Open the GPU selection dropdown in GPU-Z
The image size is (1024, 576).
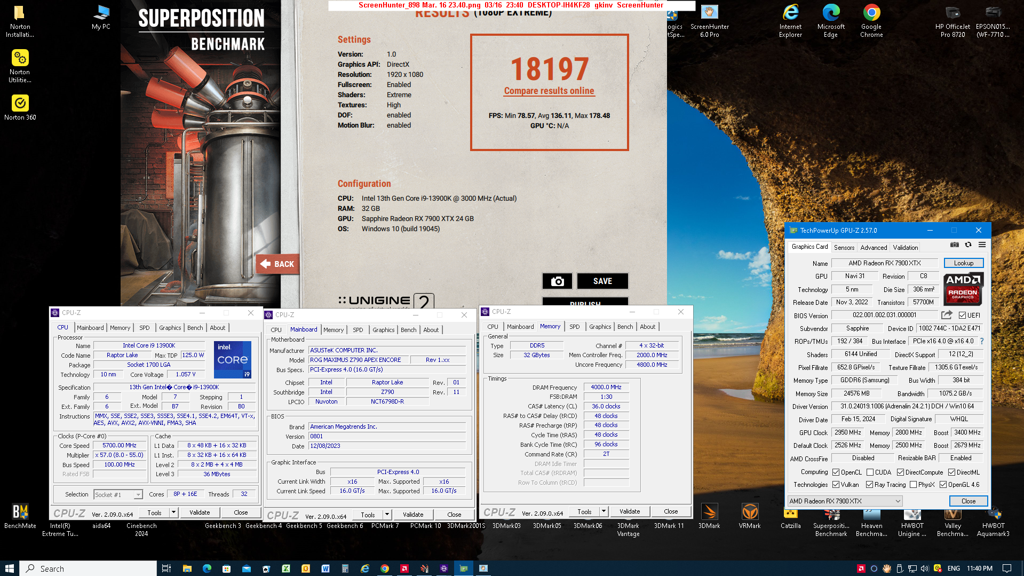(x=845, y=501)
